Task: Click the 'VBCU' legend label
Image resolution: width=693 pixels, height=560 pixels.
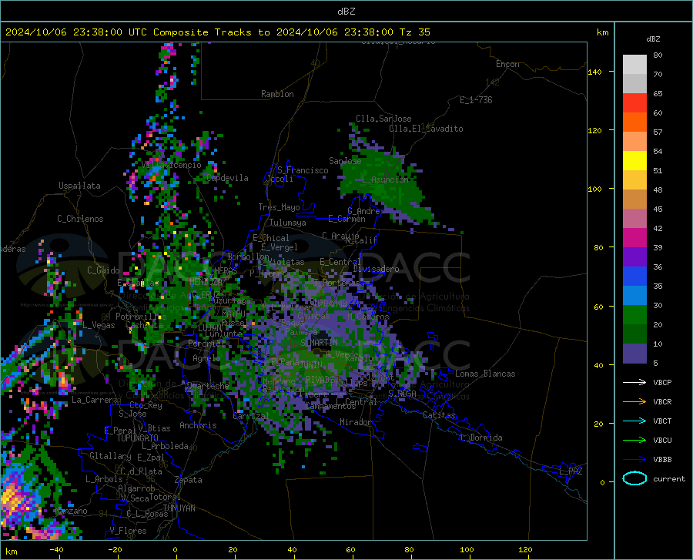Action: pyautogui.click(x=662, y=441)
